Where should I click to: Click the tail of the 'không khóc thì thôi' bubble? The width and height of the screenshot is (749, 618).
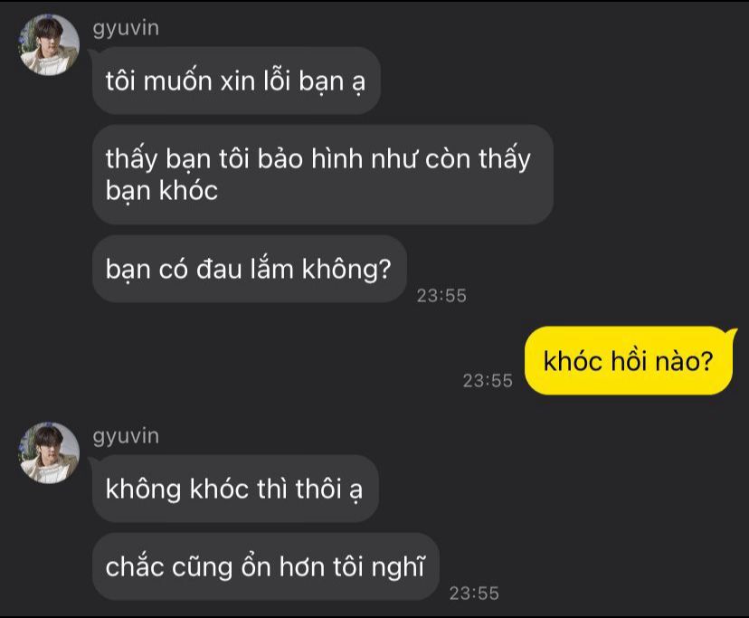[92, 461]
